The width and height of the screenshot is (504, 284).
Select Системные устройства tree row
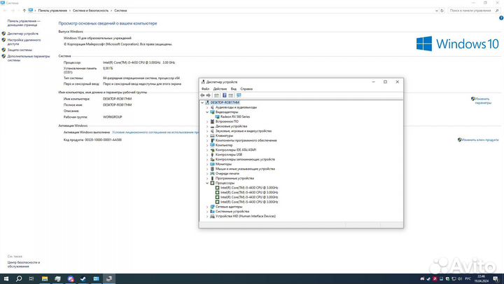(x=232, y=212)
